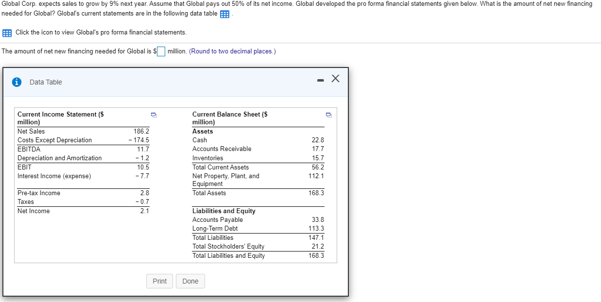Screen dimensions: 601x302
Task: Click the Total Current Assets value 56.2
Action: (x=318, y=167)
